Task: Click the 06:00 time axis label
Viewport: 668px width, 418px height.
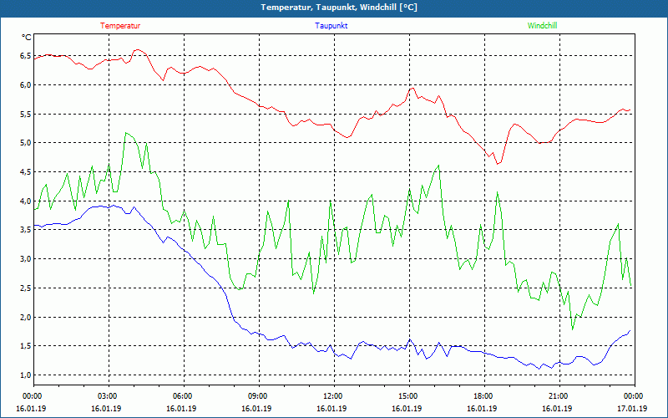Action: (x=181, y=395)
